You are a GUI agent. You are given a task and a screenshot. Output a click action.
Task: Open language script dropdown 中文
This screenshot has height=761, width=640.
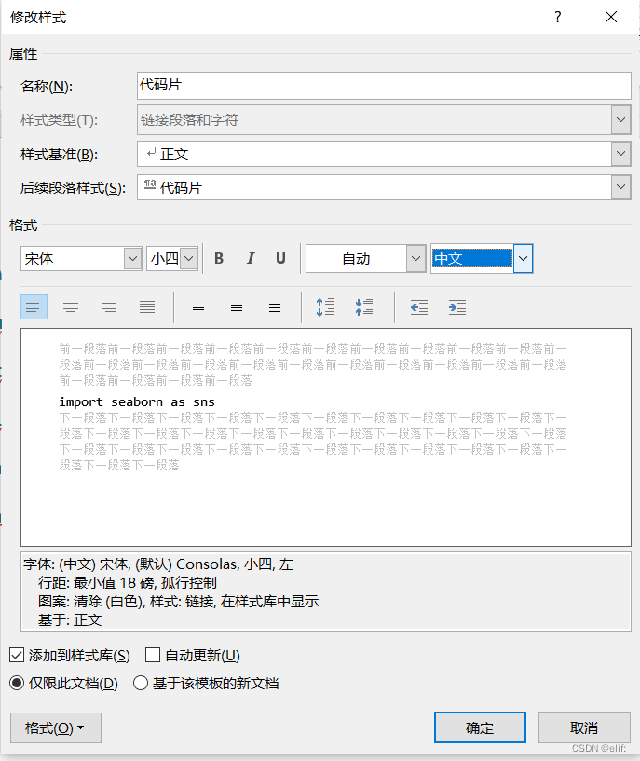[523, 259]
